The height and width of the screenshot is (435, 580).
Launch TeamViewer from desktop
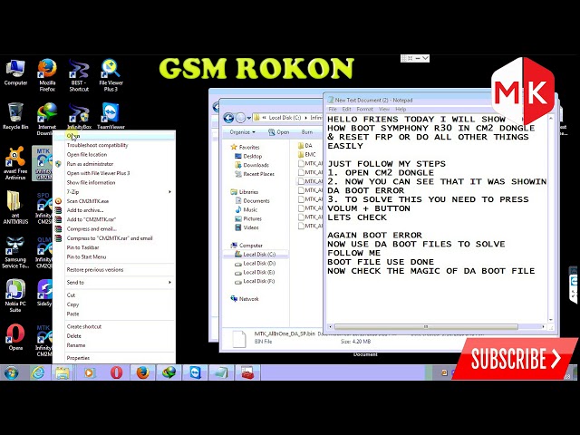click(111, 116)
